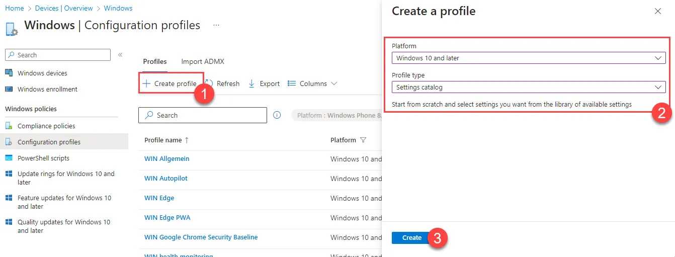Switch to the Import ADMX tab

[203, 61]
